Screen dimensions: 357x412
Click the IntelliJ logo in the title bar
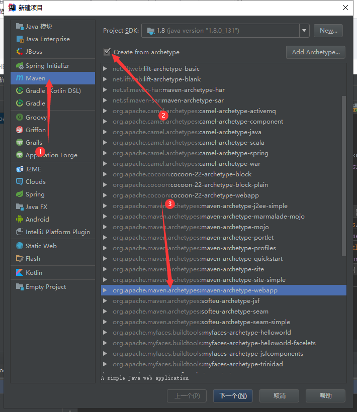(12, 8)
